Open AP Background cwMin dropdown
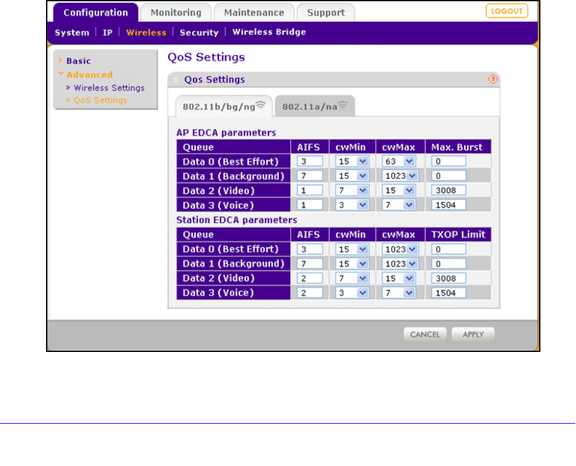This screenshot has width=576, height=466. (352, 176)
